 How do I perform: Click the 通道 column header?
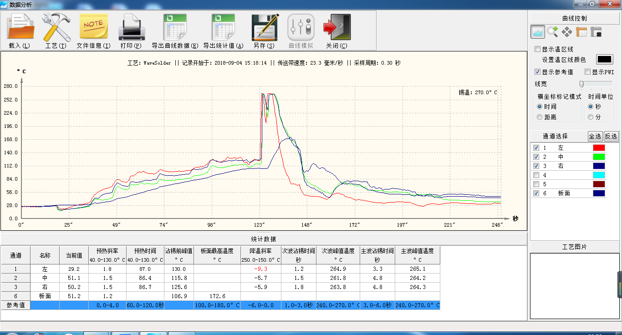[x=15, y=255]
